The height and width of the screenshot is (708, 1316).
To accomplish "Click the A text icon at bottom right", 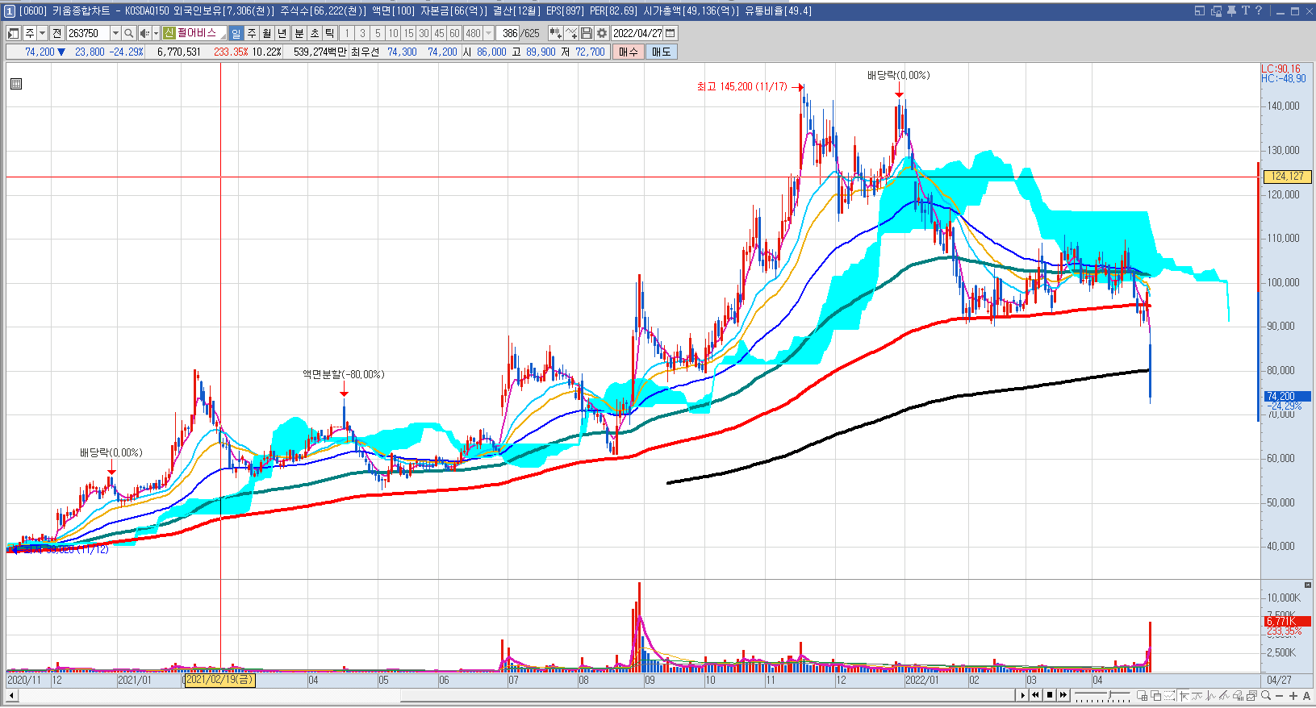I will pyautogui.click(x=1306, y=695).
